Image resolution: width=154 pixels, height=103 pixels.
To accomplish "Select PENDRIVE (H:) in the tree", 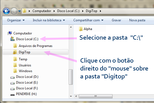I will (26, 94).
